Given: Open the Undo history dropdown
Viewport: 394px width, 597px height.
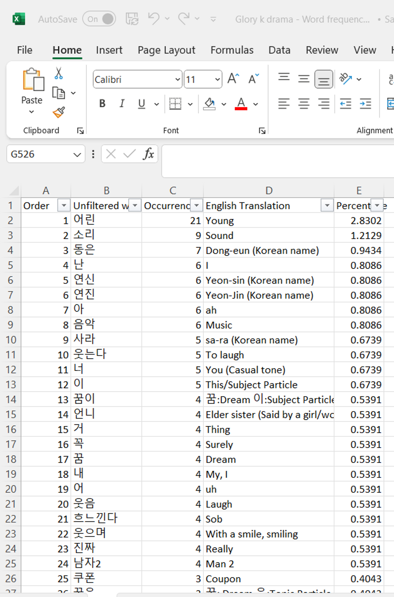Looking at the screenshot, I should tap(167, 19).
